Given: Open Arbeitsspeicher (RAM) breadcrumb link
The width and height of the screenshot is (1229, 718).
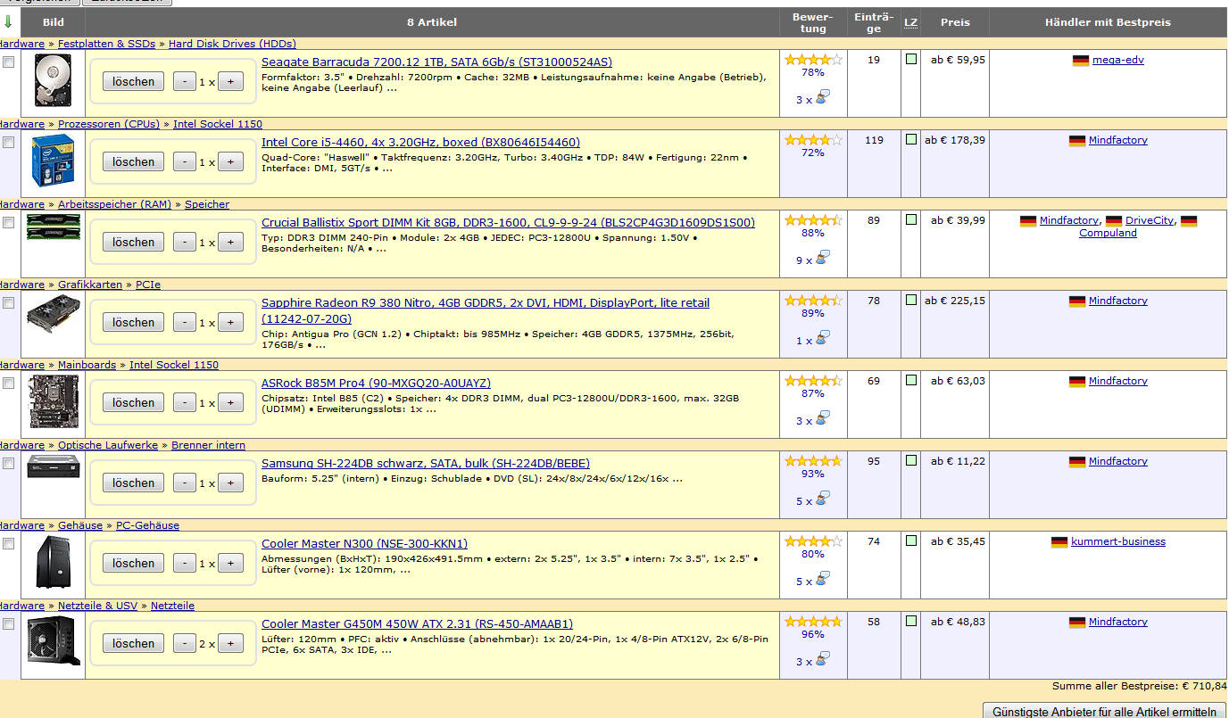Looking at the screenshot, I should coord(114,204).
